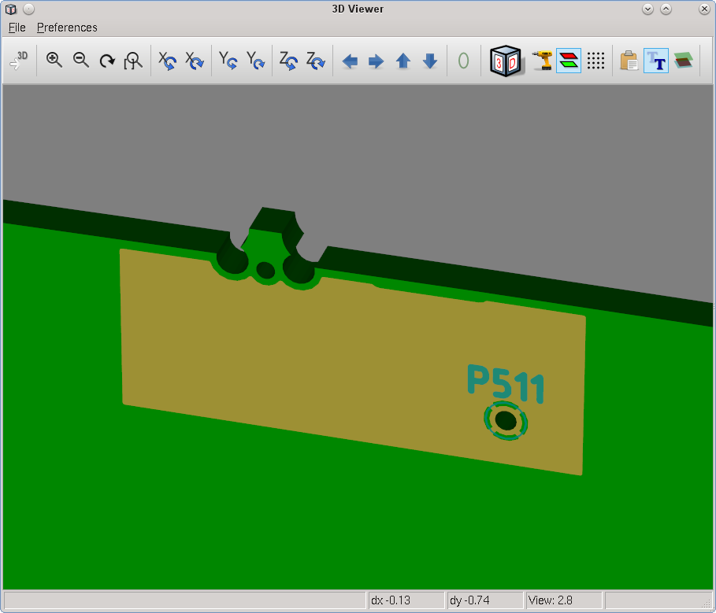Move view down with the down arrow

(x=430, y=61)
